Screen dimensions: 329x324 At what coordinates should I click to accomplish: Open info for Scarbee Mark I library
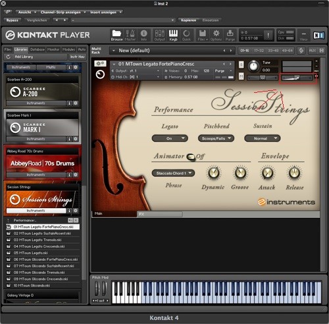tap(69, 139)
